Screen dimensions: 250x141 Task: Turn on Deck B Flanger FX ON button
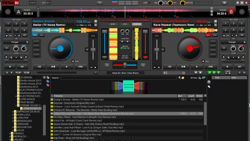224,48
